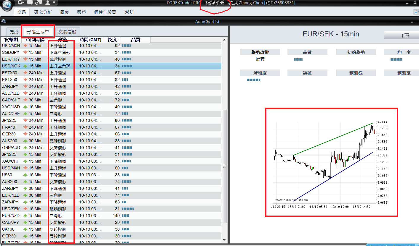Screen dimensions: 419x246
Task: Select the ESTX50 row with length 67
Action: click(111, 73)
